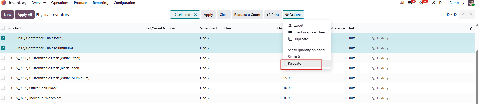The image size is (479, 104).
Task: Choose Duplicate from the Actions menu
Action: [x=307, y=39]
